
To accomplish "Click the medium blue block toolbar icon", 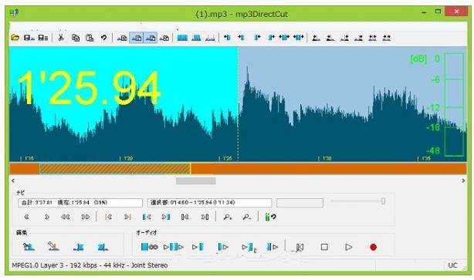I will pos(196,38).
